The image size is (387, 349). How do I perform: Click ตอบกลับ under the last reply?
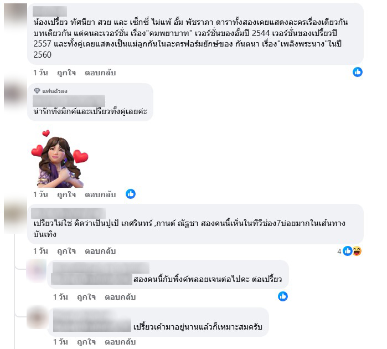point(120,342)
